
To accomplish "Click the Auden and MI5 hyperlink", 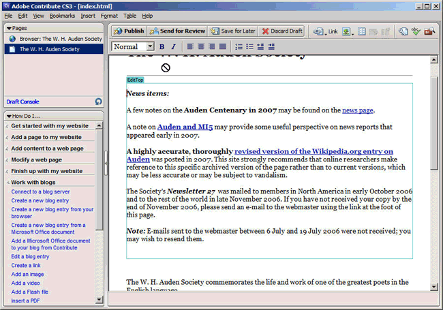I will click(185, 127).
